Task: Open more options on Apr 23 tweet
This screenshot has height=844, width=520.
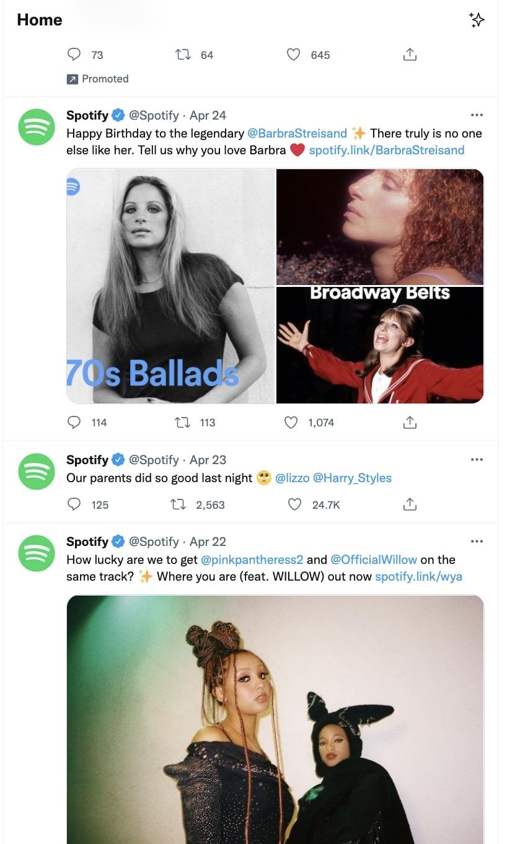Action: [476, 460]
